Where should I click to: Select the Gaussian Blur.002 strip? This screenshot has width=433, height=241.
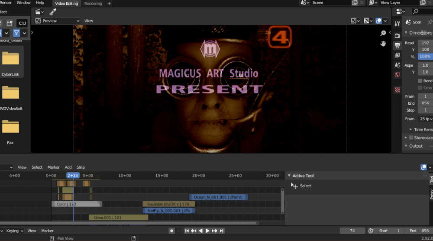coord(168,204)
